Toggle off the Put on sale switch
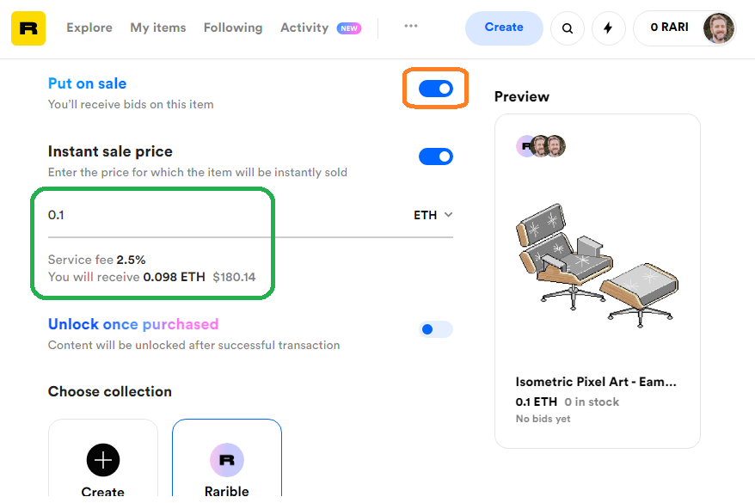This screenshot has height=503, width=755. pyautogui.click(x=436, y=89)
